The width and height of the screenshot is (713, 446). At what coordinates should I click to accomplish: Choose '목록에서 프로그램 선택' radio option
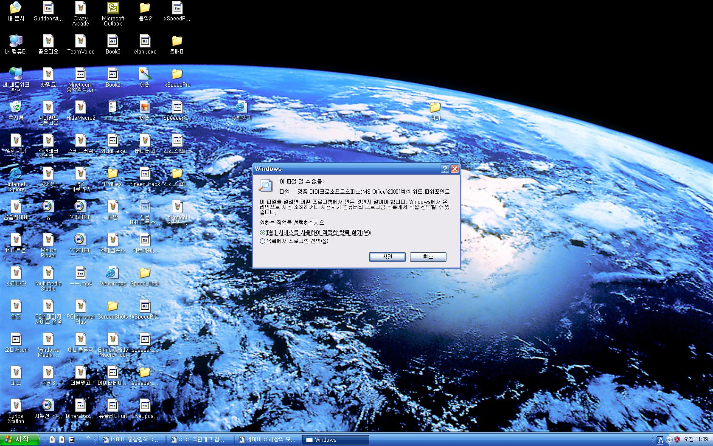[294, 241]
